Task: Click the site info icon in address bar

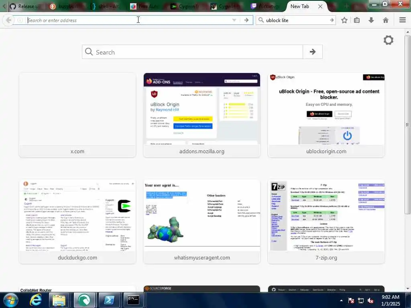Action: point(20,20)
